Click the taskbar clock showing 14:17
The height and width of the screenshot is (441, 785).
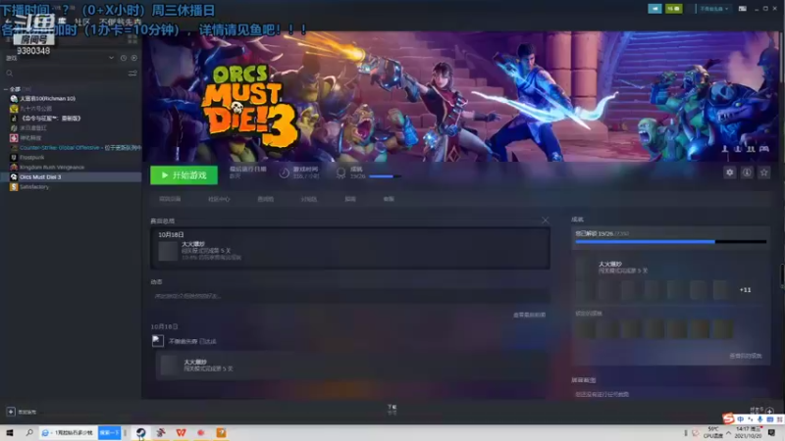(x=749, y=432)
